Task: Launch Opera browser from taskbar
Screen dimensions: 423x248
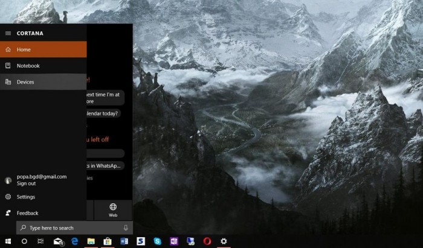Action: [x=207, y=241]
